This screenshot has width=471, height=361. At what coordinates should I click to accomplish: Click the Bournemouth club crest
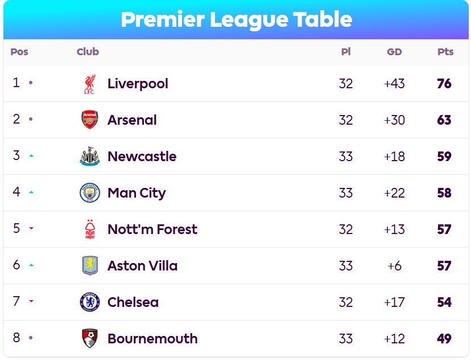coord(89,339)
